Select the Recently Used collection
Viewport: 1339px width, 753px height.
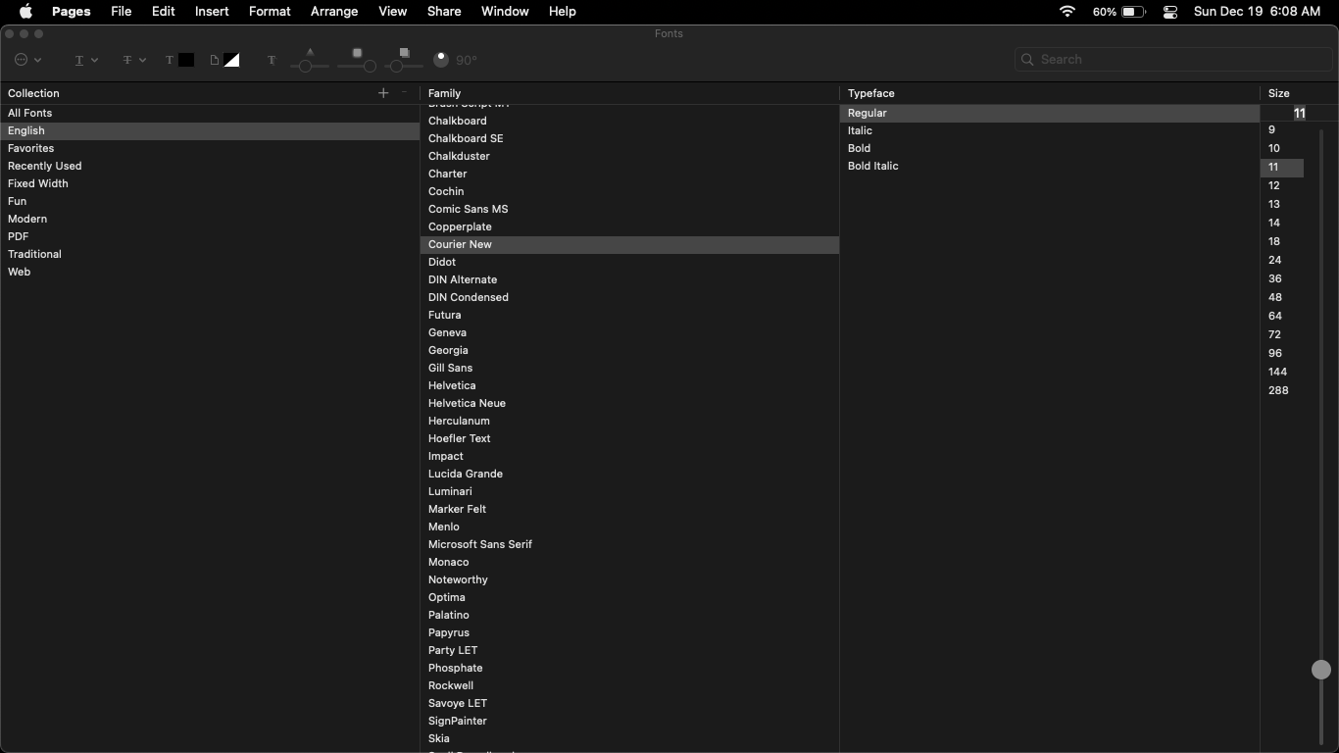click(x=210, y=166)
